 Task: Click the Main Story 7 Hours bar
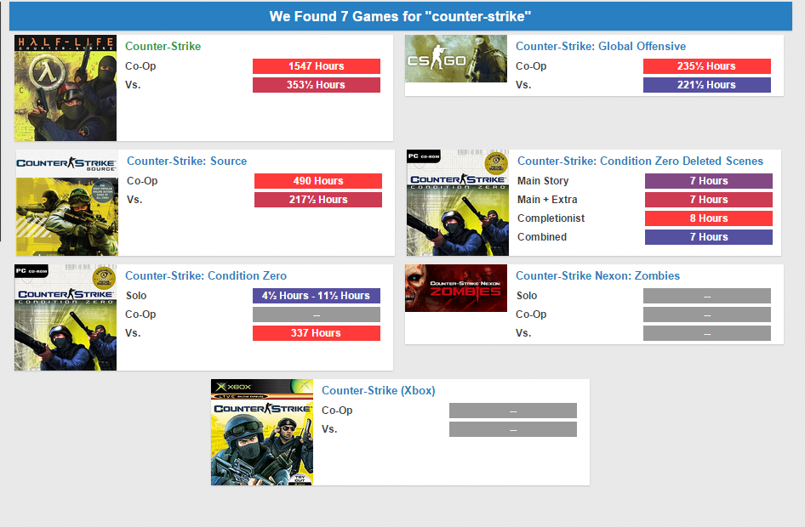tap(709, 181)
